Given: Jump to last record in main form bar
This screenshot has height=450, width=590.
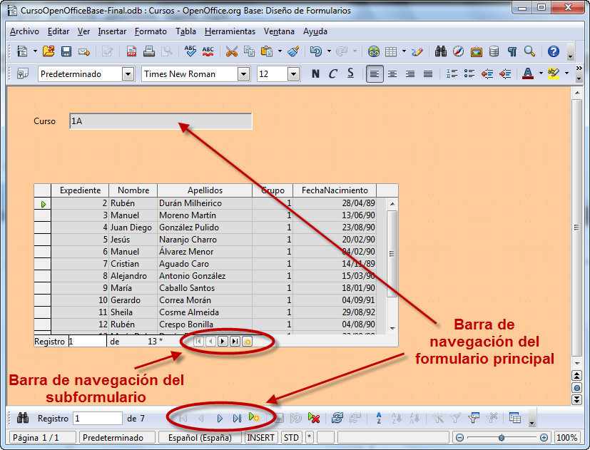Looking at the screenshot, I should tap(237, 418).
